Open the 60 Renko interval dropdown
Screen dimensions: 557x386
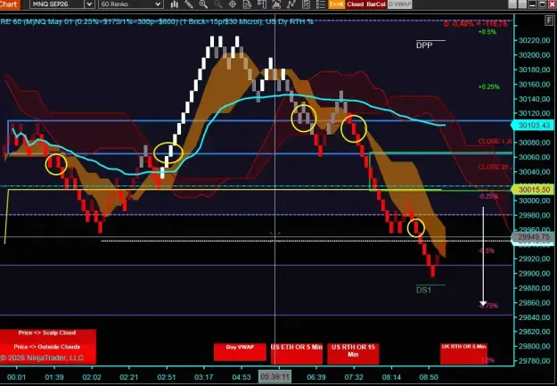pyautogui.click(x=130, y=4)
